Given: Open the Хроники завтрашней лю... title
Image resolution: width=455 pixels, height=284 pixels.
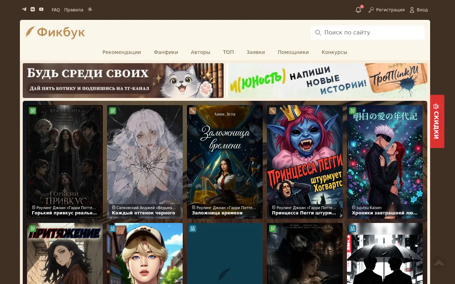Looking at the screenshot, I should coord(385,213).
